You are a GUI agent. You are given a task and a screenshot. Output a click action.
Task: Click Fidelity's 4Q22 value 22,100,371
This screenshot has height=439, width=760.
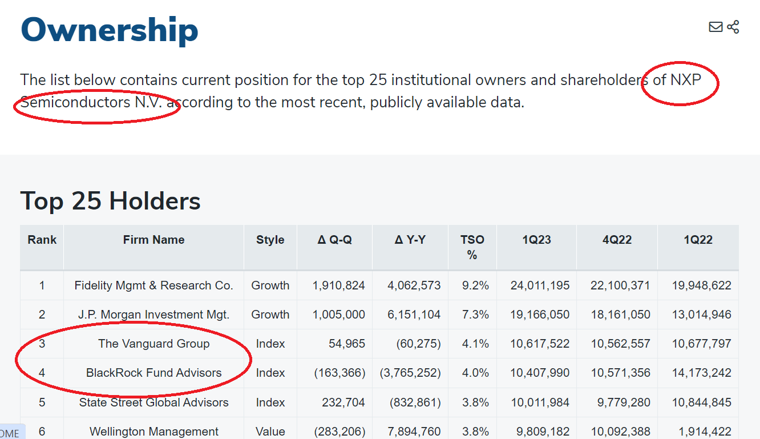[x=620, y=285]
